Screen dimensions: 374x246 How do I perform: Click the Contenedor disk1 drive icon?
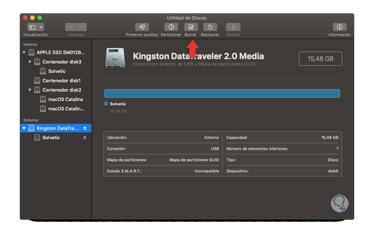pos(37,80)
